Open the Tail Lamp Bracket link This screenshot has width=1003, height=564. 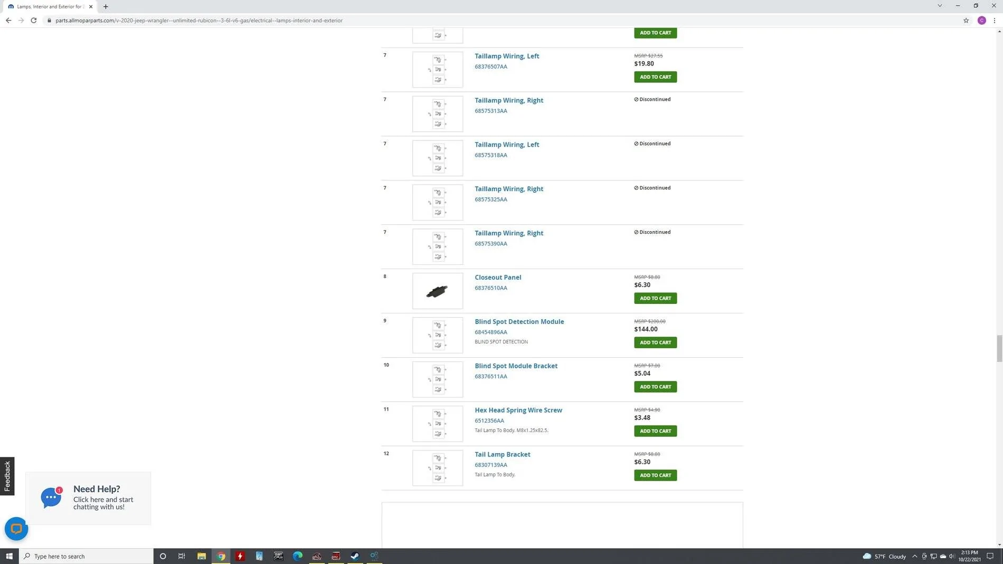point(503,455)
